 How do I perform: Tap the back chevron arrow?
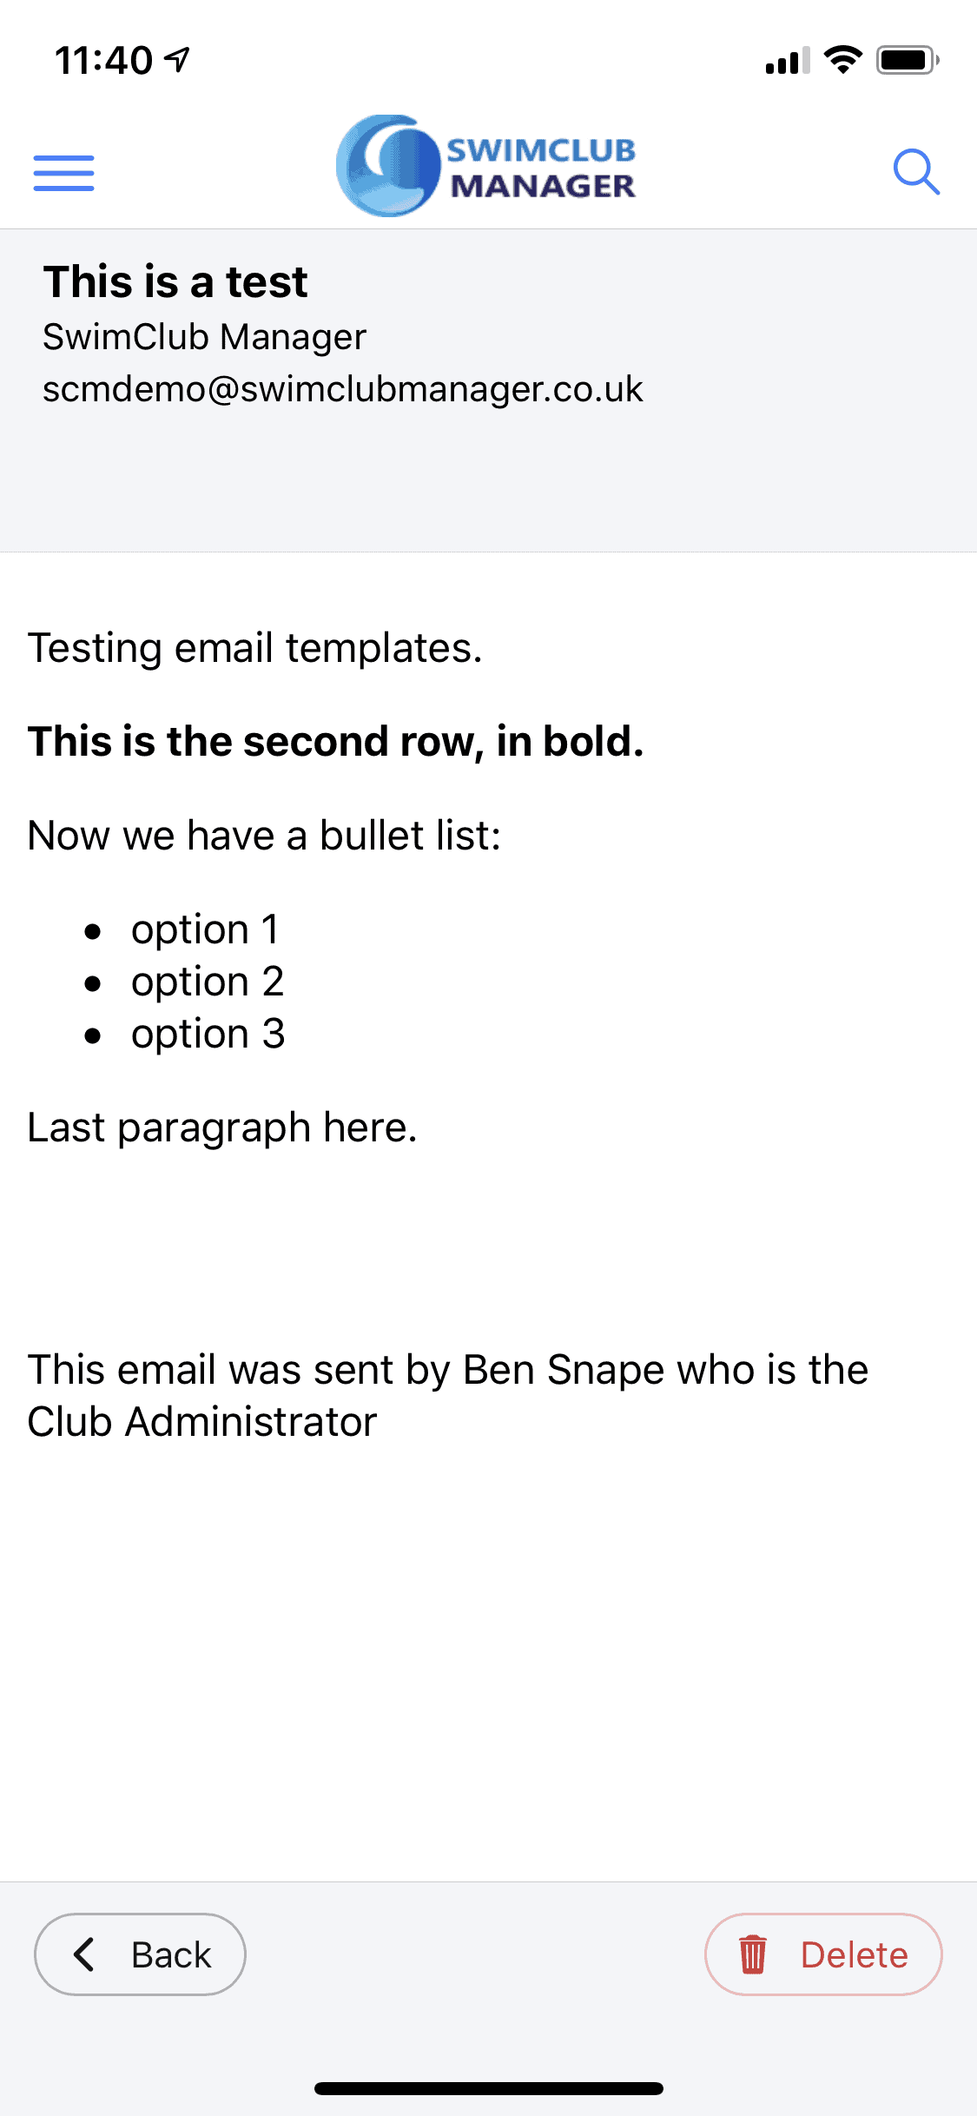point(84,1954)
